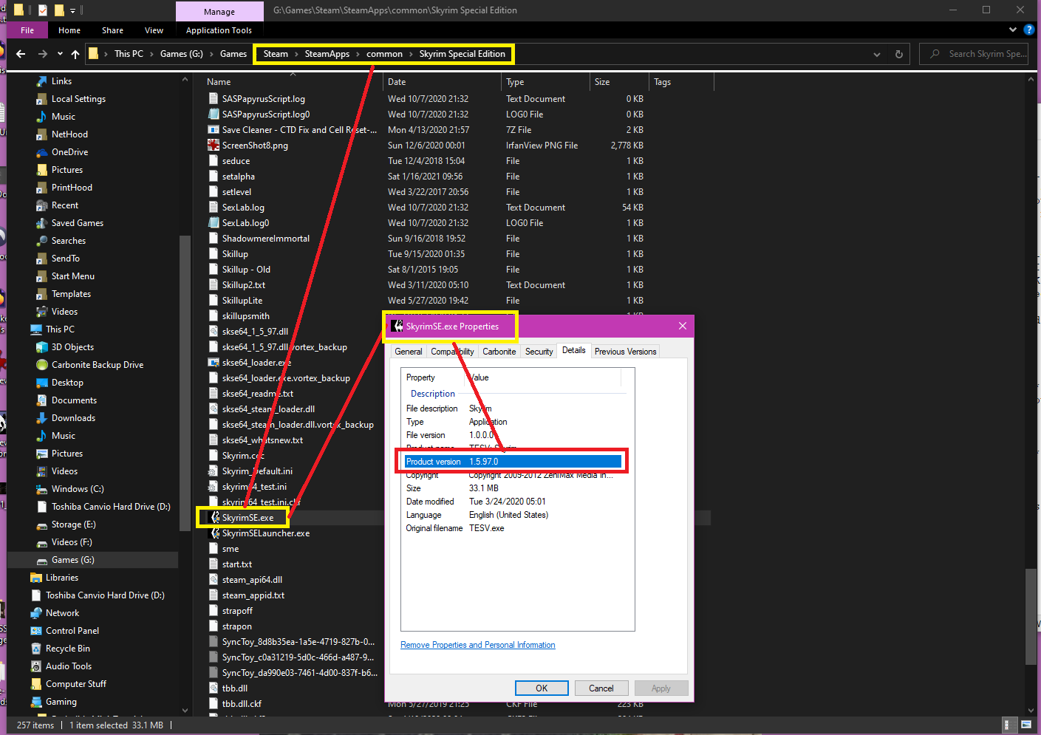Select the ScreenShot8.png file icon
Viewport: 1041px width, 735px height.
pyautogui.click(x=214, y=146)
